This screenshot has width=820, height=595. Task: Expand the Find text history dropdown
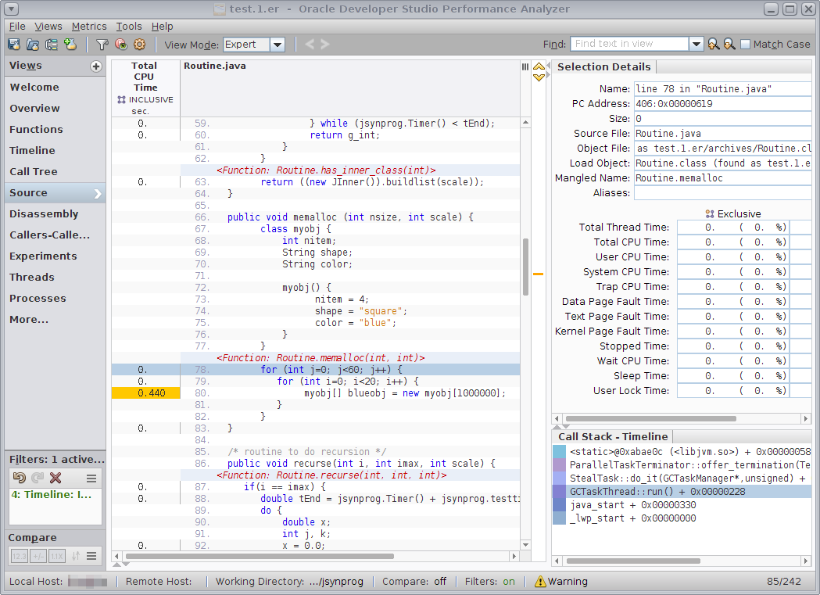coord(696,45)
